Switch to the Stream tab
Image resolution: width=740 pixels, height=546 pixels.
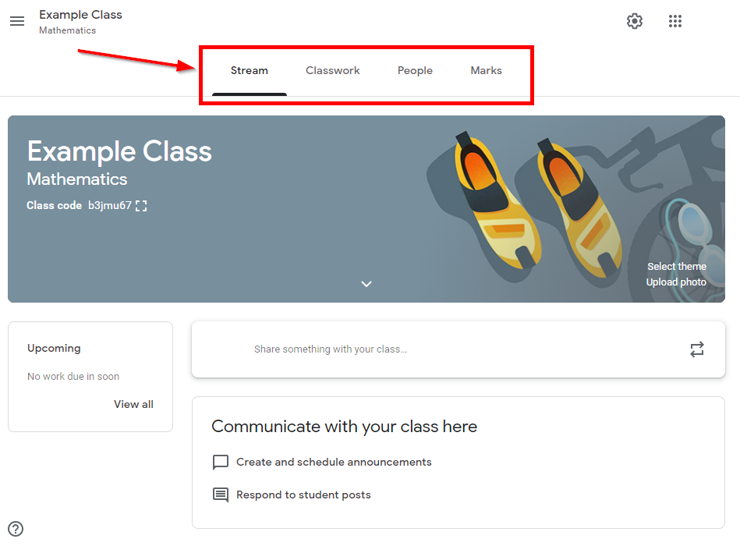click(x=250, y=71)
